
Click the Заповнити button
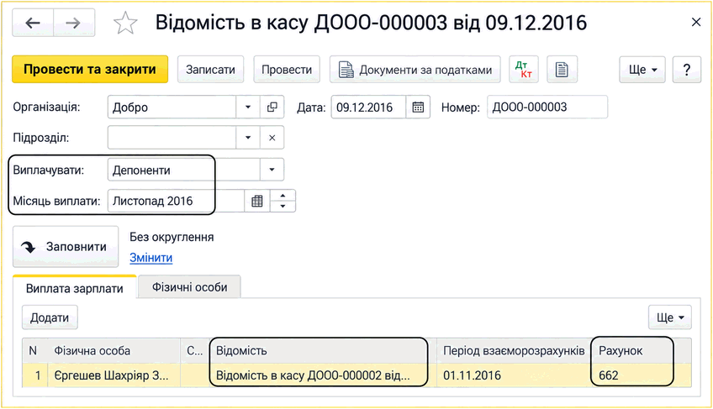click(66, 247)
